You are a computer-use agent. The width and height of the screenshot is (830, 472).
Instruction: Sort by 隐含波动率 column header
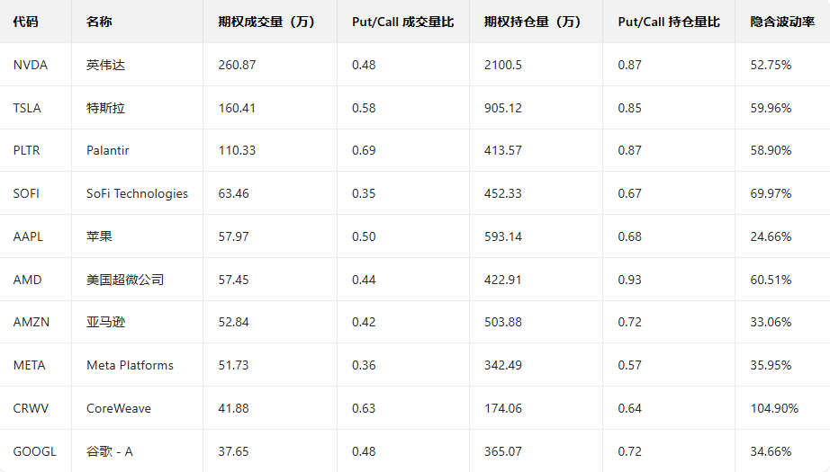782,22
